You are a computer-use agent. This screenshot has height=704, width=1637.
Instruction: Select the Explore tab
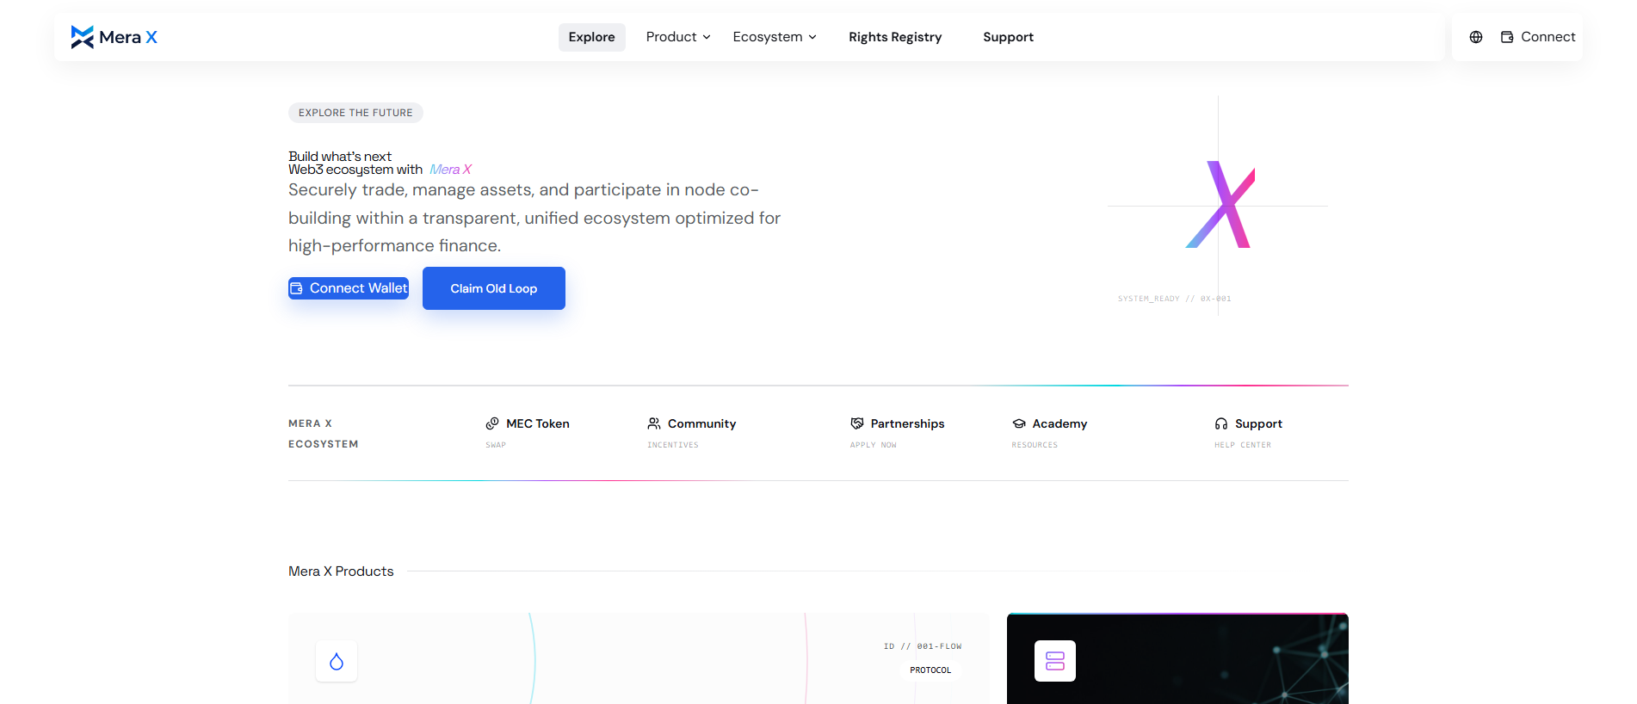click(592, 37)
